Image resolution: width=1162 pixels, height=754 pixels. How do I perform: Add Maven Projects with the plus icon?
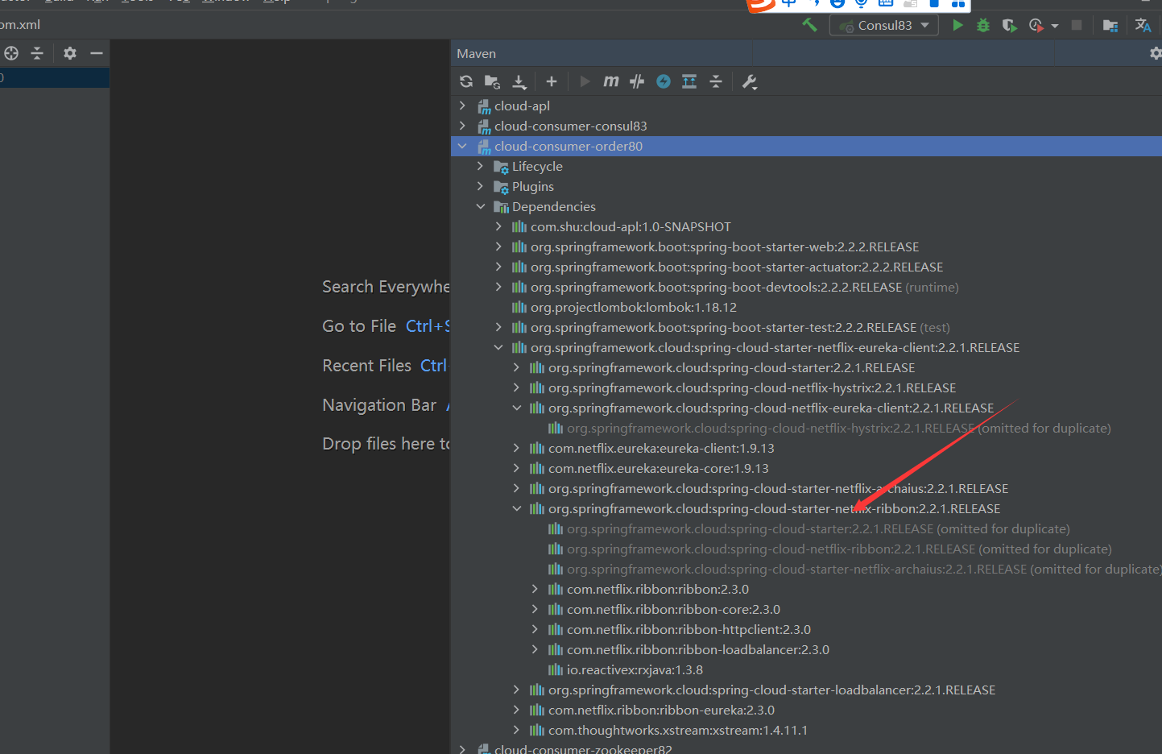click(x=552, y=81)
